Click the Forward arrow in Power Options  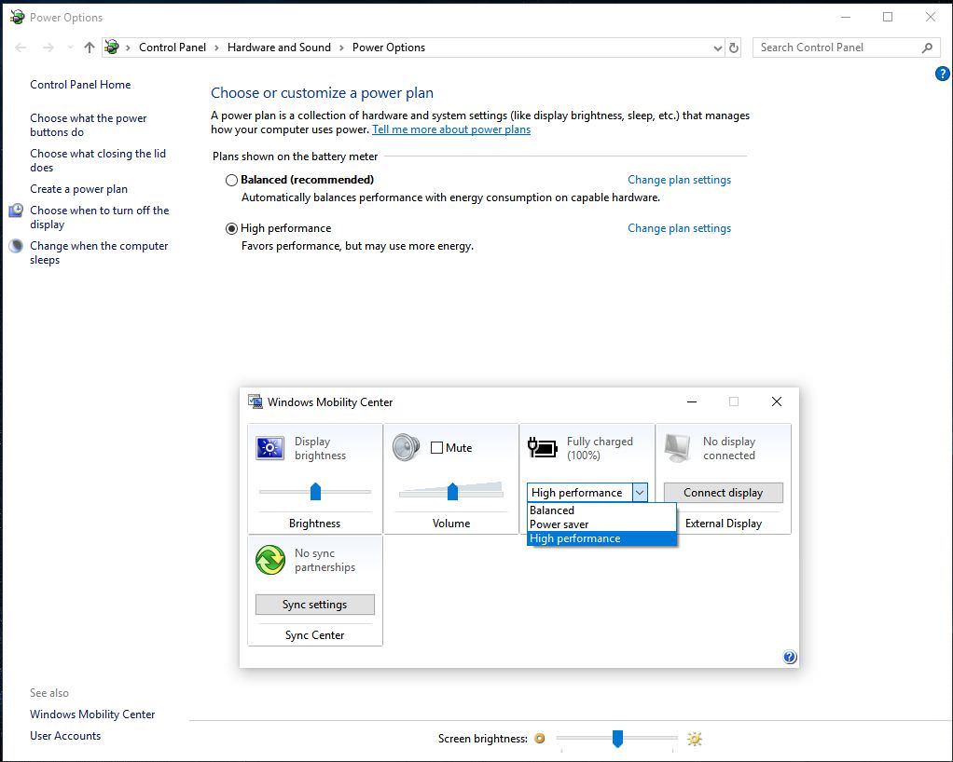tap(48, 48)
